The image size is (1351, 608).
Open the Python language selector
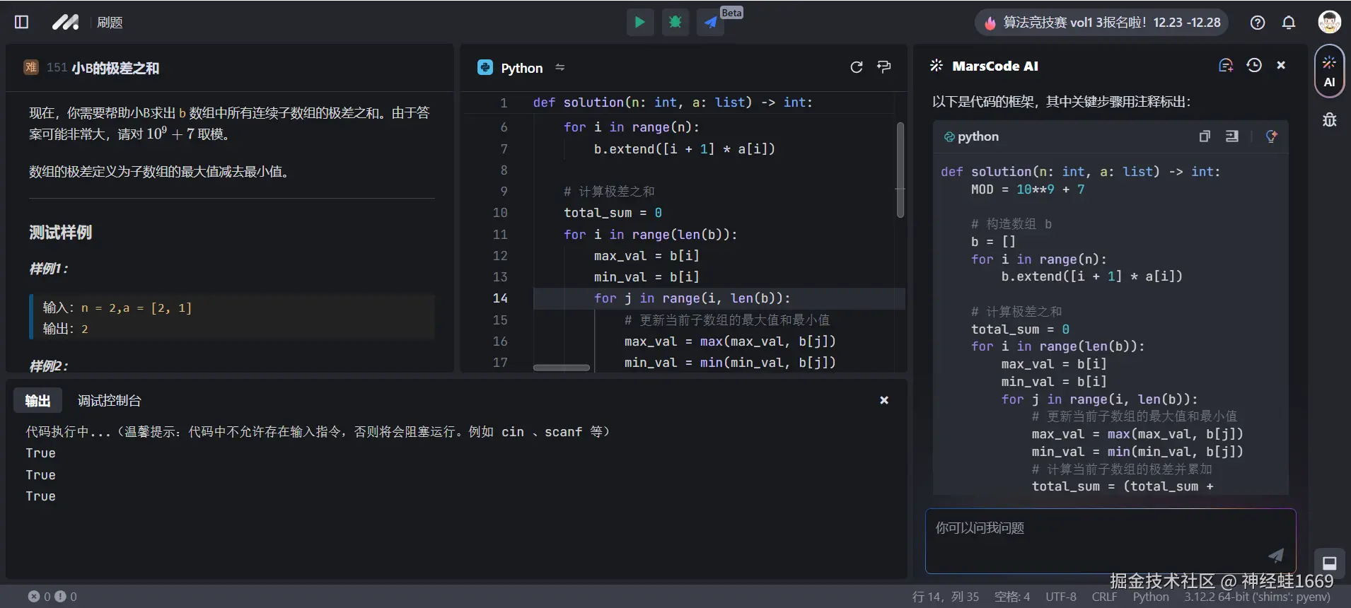(510, 68)
